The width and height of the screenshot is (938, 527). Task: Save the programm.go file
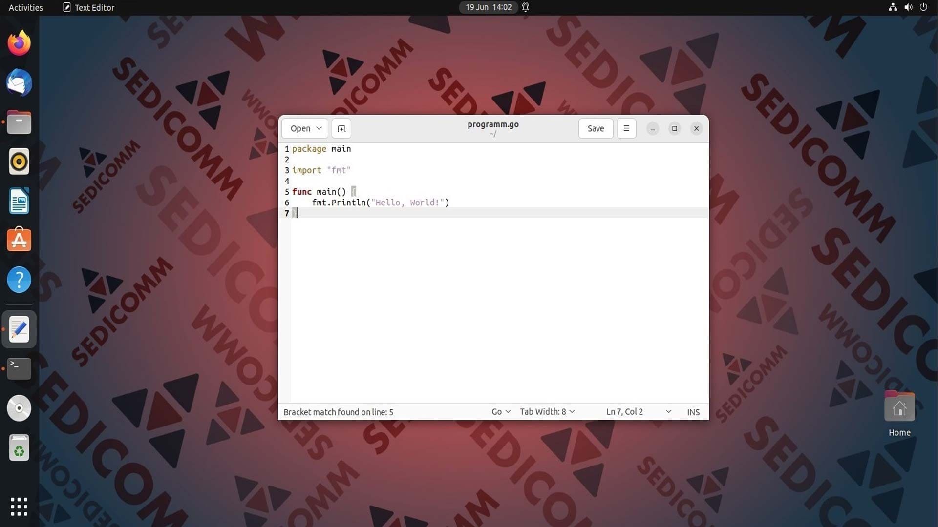click(x=596, y=128)
